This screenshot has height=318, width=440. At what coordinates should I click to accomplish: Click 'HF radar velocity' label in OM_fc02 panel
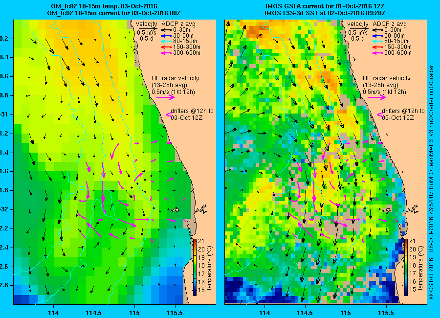click(x=176, y=78)
